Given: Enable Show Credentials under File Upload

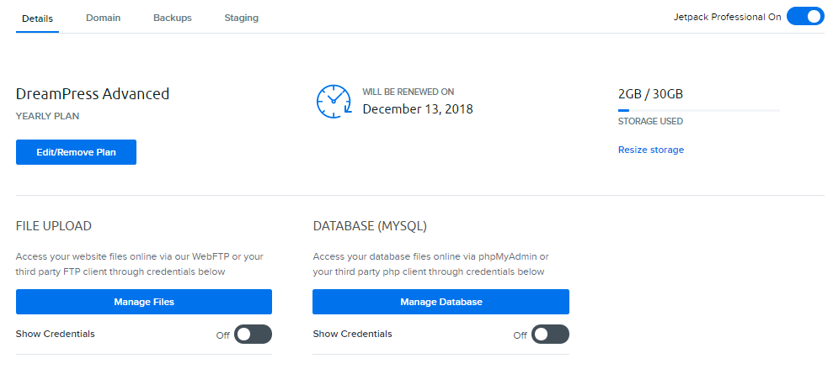Looking at the screenshot, I should click(253, 335).
